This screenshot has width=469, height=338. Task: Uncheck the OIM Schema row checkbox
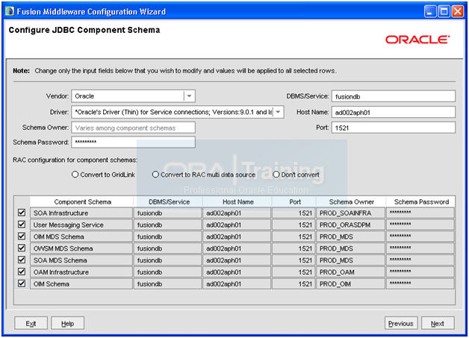pos(22,284)
